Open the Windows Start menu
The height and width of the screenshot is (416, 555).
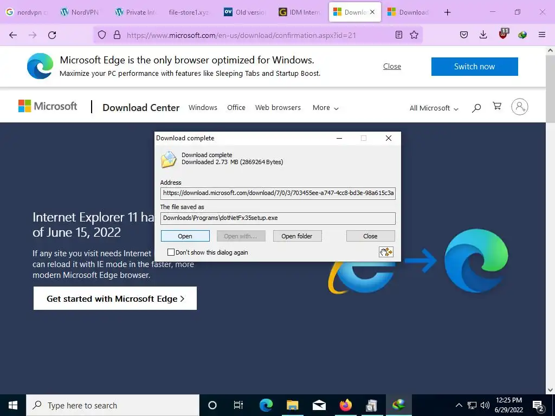click(13, 405)
